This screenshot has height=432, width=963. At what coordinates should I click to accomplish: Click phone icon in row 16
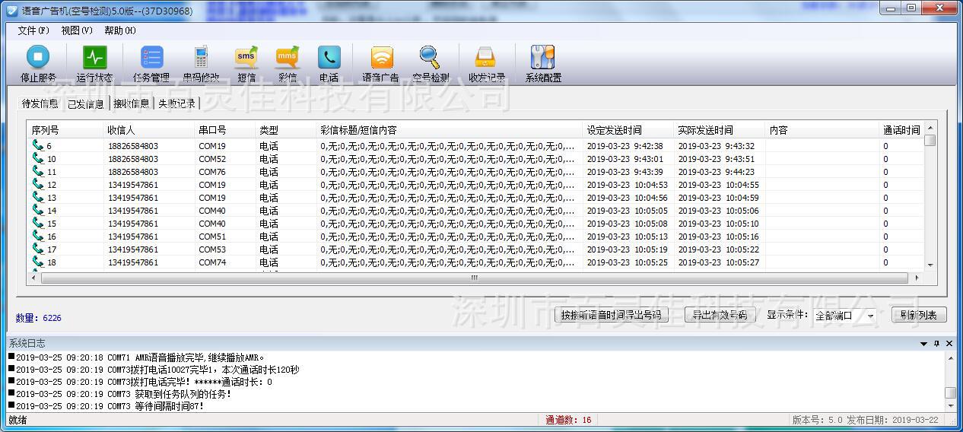click(x=38, y=236)
